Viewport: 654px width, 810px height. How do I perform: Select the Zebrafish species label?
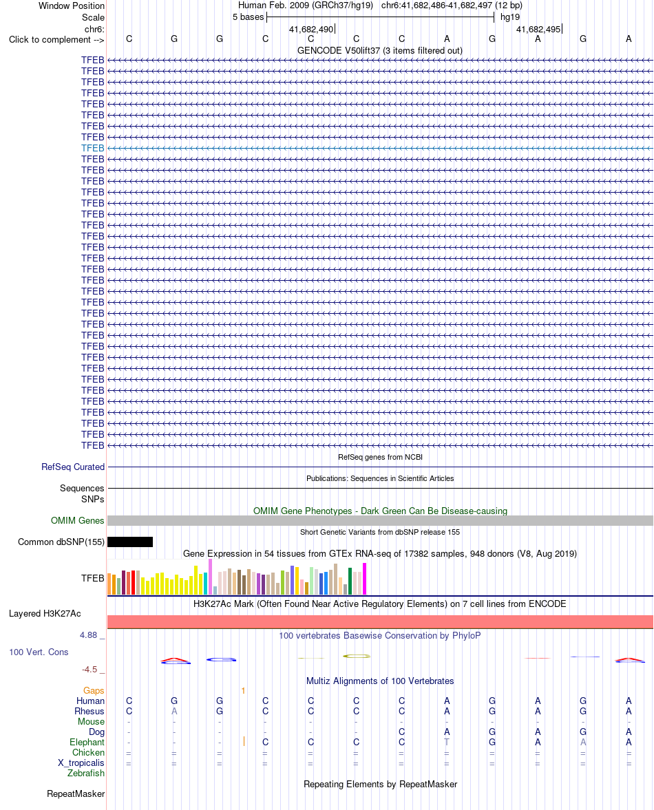click(86, 774)
